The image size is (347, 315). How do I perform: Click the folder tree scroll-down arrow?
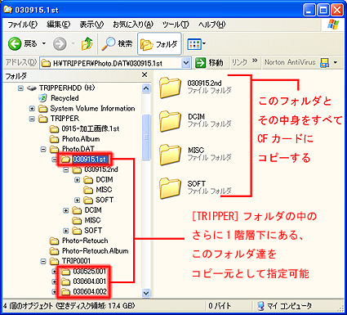pos(146,293)
